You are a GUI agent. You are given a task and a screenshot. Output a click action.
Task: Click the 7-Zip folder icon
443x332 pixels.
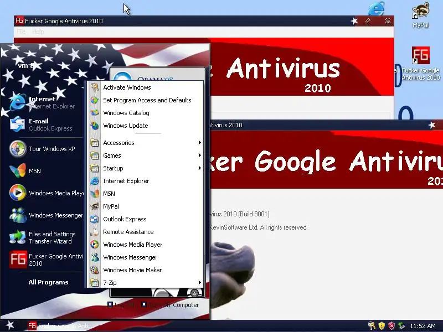[95, 282]
